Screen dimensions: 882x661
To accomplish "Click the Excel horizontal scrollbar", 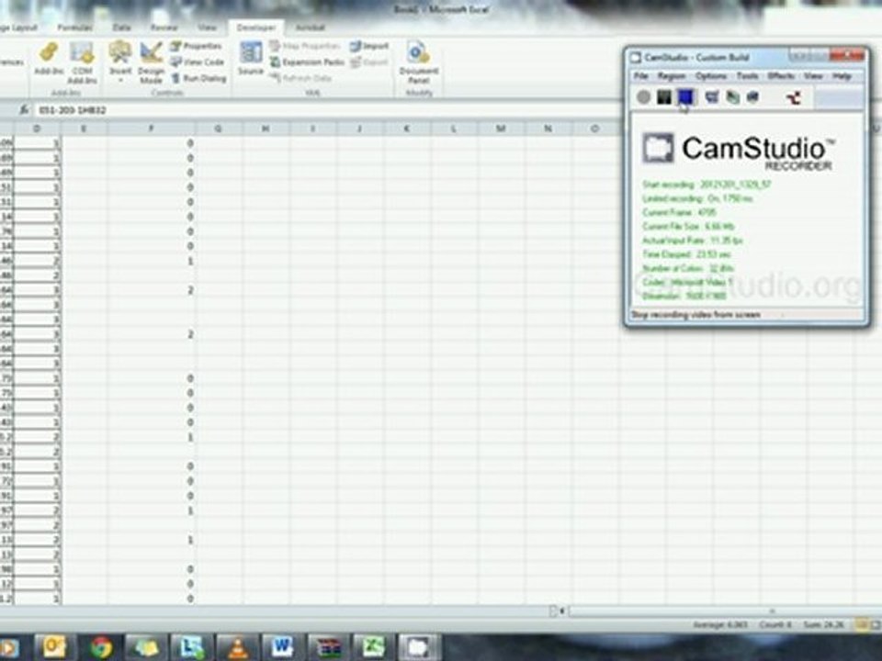I will (x=725, y=611).
